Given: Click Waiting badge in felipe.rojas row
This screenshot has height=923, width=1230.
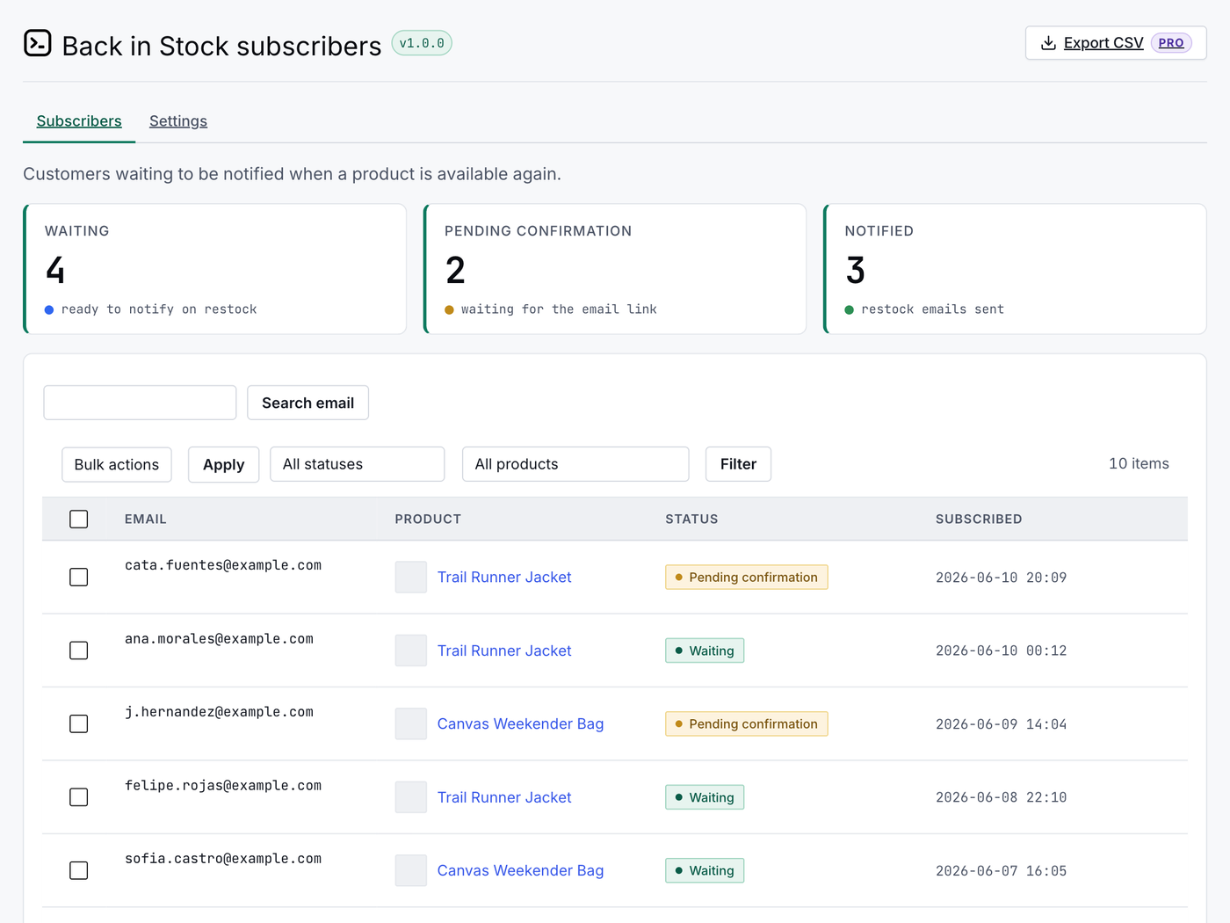Looking at the screenshot, I should (705, 797).
